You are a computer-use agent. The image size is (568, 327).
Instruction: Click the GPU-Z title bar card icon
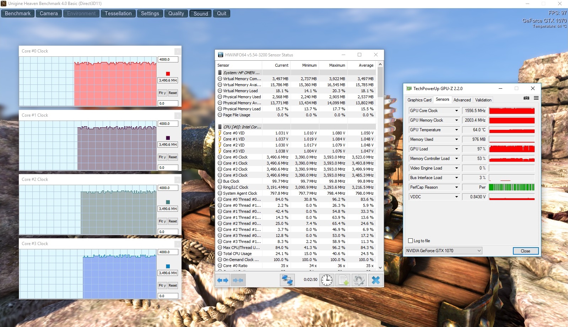click(x=409, y=89)
